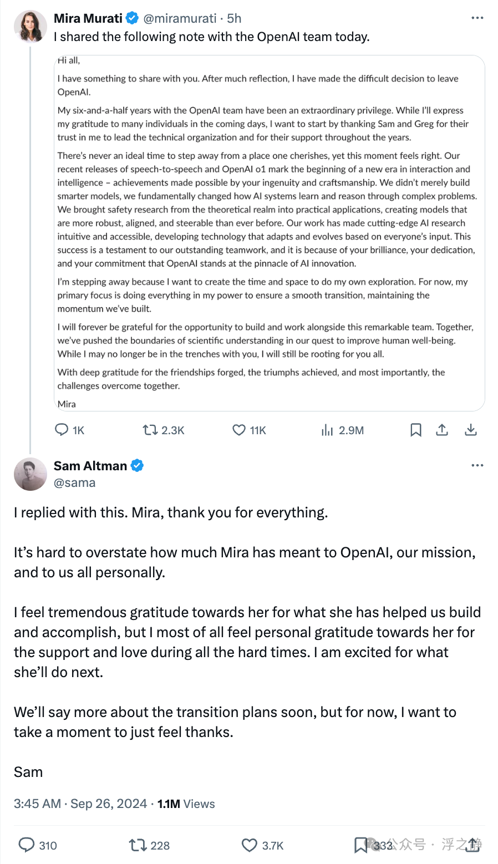Retweet Sam Altman's reply
This screenshot has height=864, width=498.
pos(137,845)
